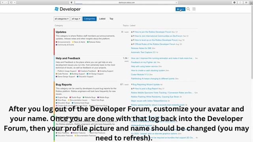Click the Category column header

(x=59, y=25)
